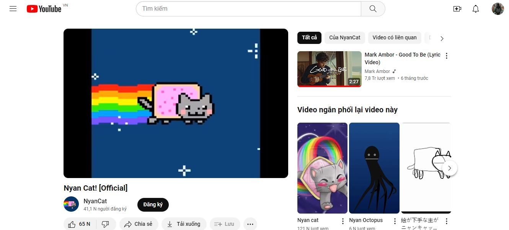Open options for Nyan cat short
The image size is (509, 230).
343,221
